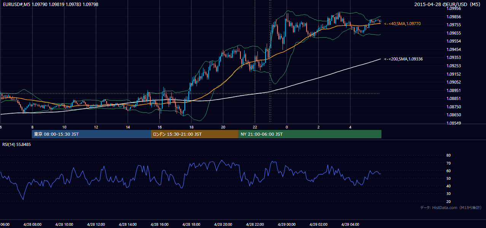Click RSI scale level 40
This screenshot has height=228, width=486.
pos(448,186)
